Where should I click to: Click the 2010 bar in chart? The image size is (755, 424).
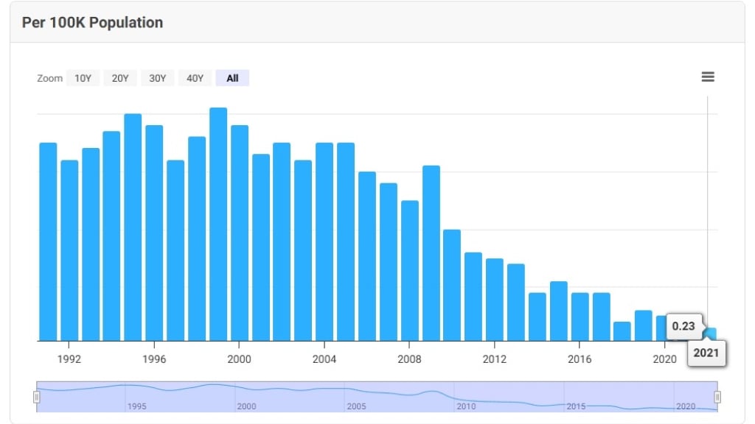pyautogui.click(x=452, y=286)
